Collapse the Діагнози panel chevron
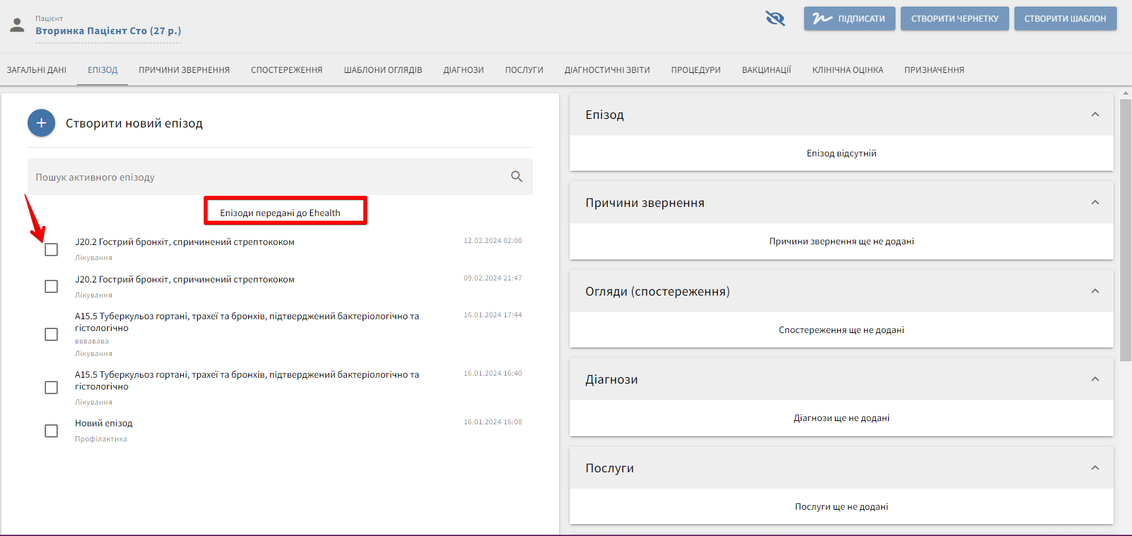Viewport: 1132px width, 536px height. (x=1095, y=379)
